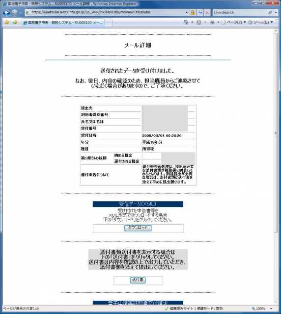
Task: Click the ダウンロード button
Action: pyautogui.click(x=138, y=228)
